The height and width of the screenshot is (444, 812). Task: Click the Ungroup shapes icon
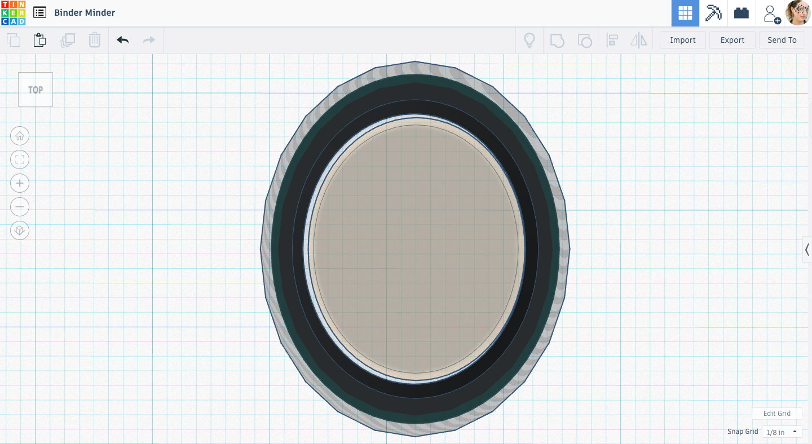pyautogui.click(x=585, y=40)
